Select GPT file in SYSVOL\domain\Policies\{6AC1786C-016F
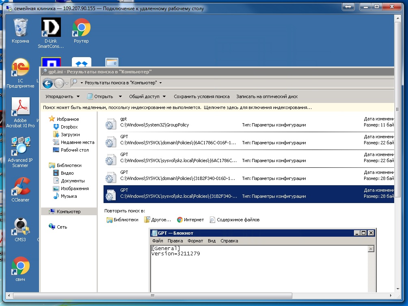The height and width of the screenshot is (306, 408). (x=249, y=141)
